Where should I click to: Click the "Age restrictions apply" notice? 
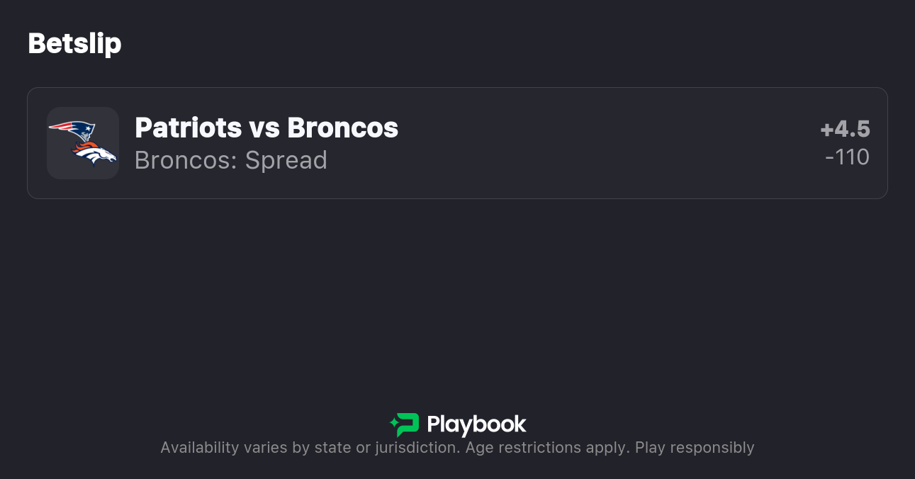click(x=546, y=448)
